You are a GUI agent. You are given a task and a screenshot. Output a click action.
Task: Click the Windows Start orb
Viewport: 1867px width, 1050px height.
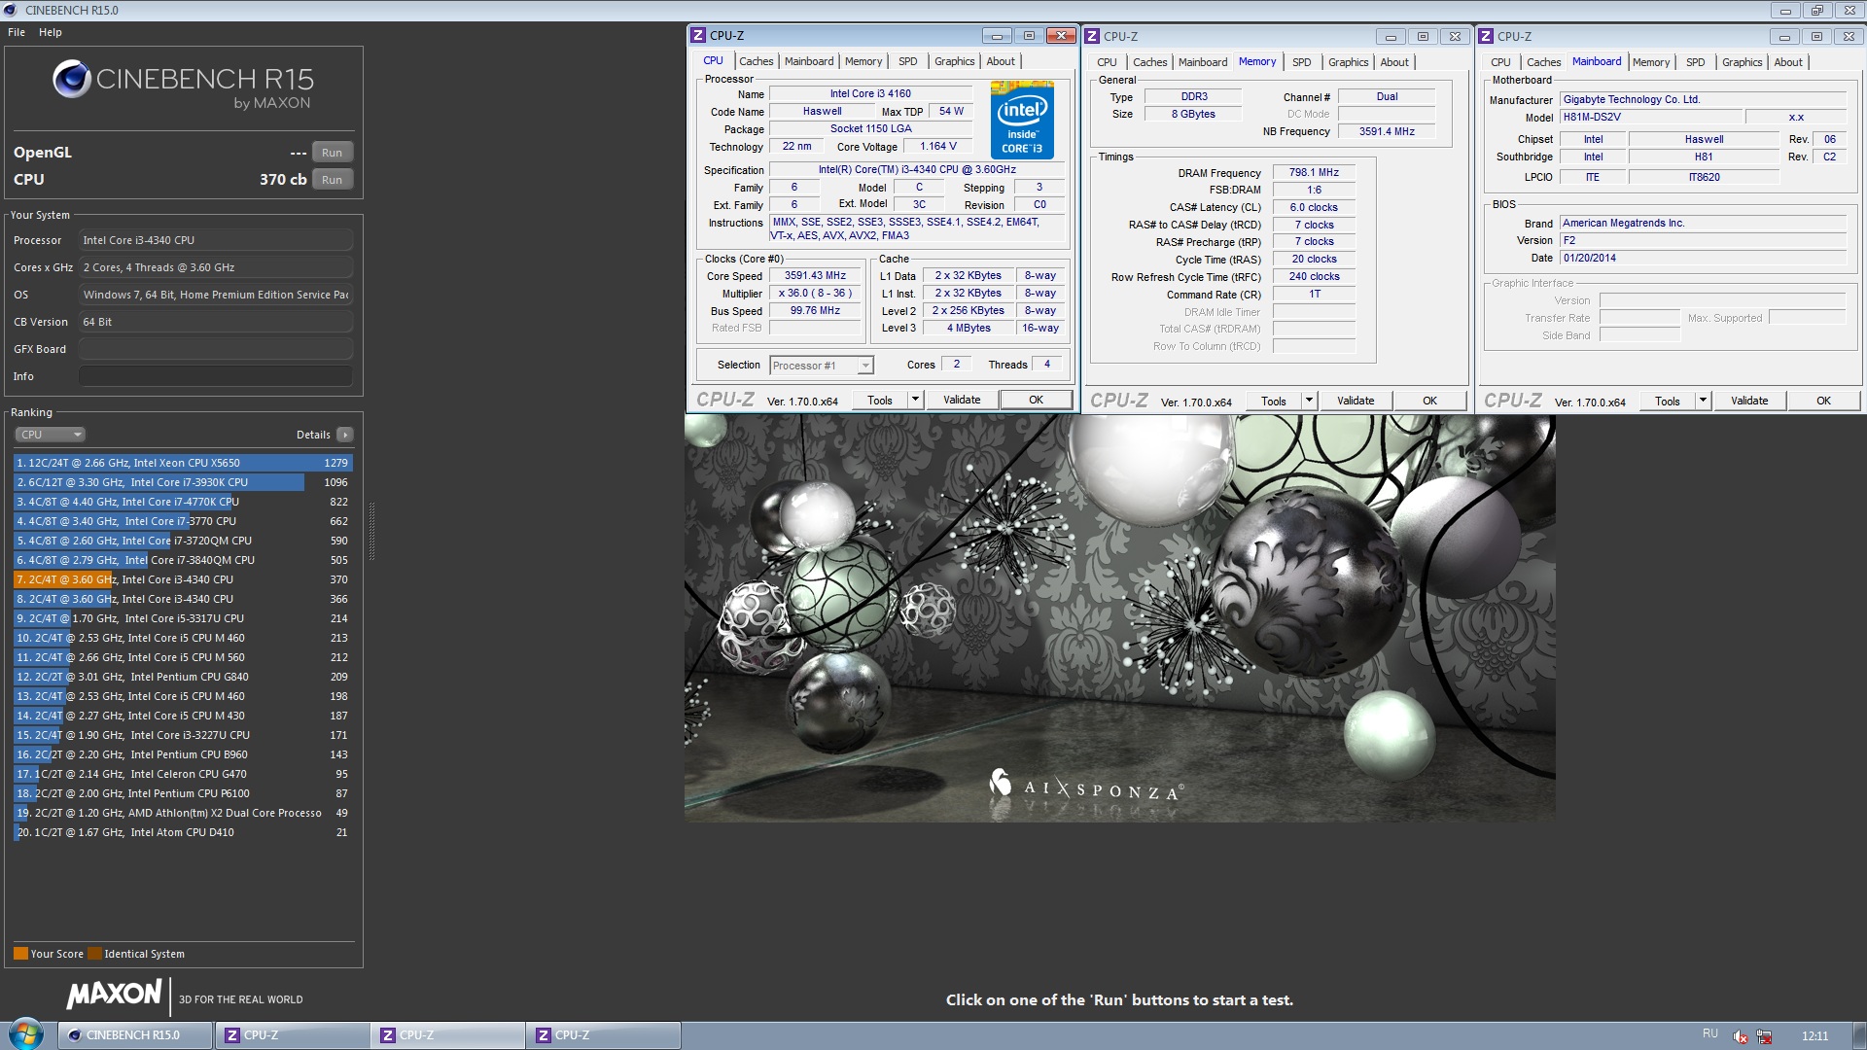coord(26,1033)
